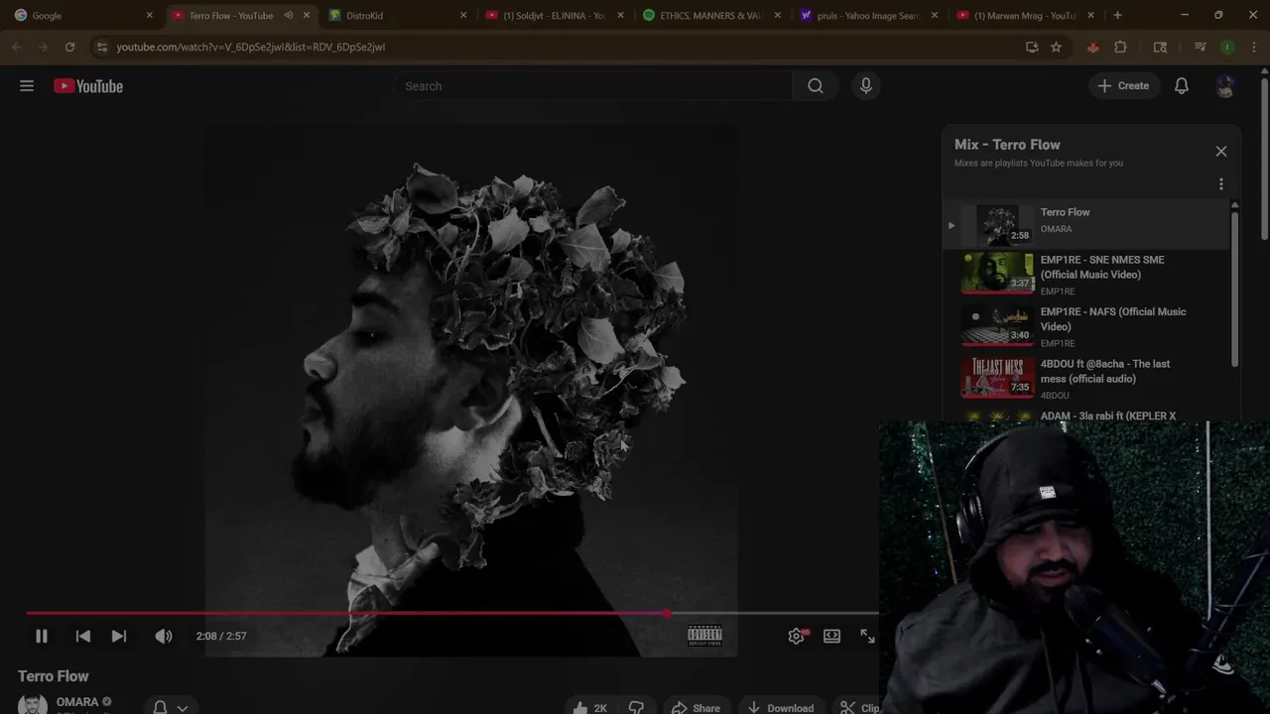
Task: Click the EMP1RE channel name under NAFS
Action: pyautogui.click(x=1058, y=343)
